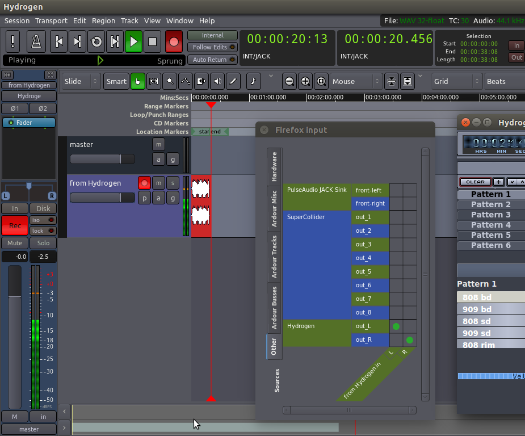Select the Range tool in toolbar
The width and height of the screenshot is (525, 436).
pos(153,81)
